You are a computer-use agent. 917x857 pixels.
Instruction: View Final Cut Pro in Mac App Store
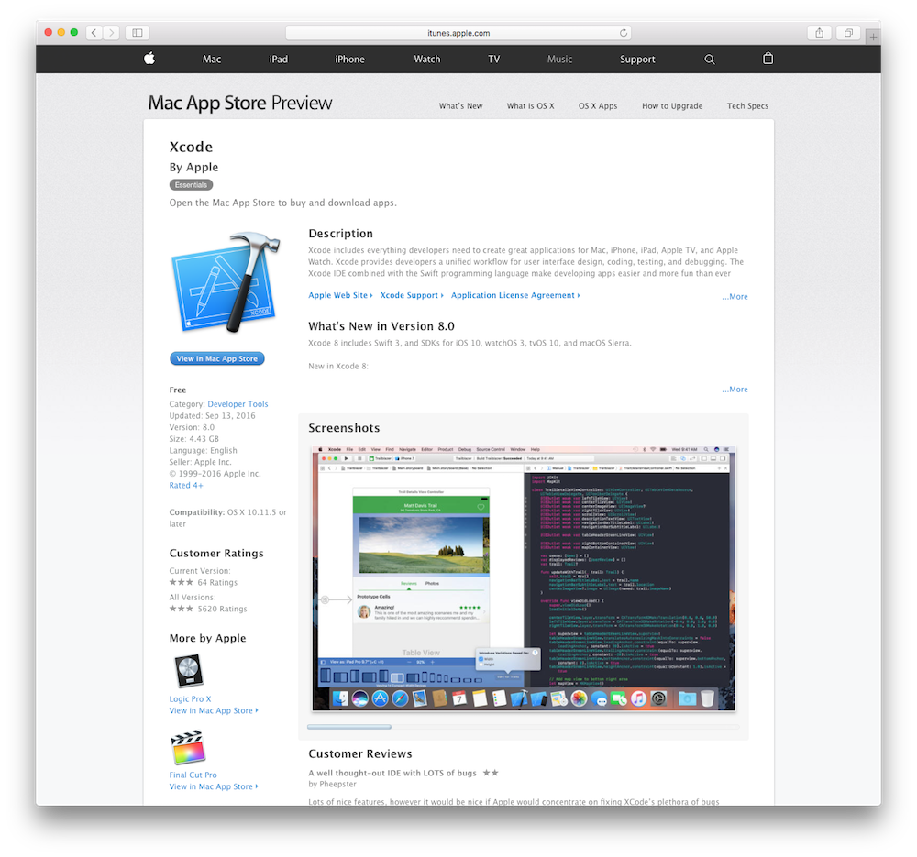click(214, 786)
